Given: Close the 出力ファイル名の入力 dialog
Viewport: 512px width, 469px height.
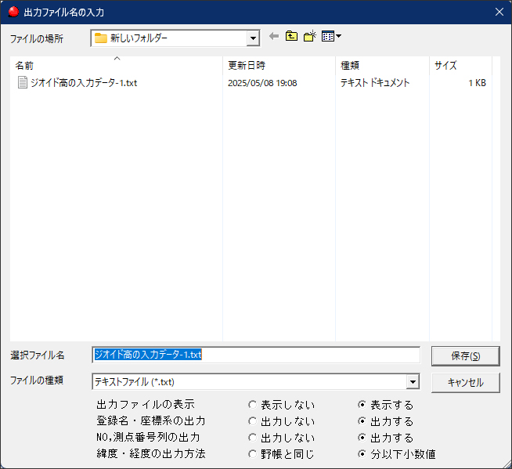Looking at the screenshot, I should 499,12.
